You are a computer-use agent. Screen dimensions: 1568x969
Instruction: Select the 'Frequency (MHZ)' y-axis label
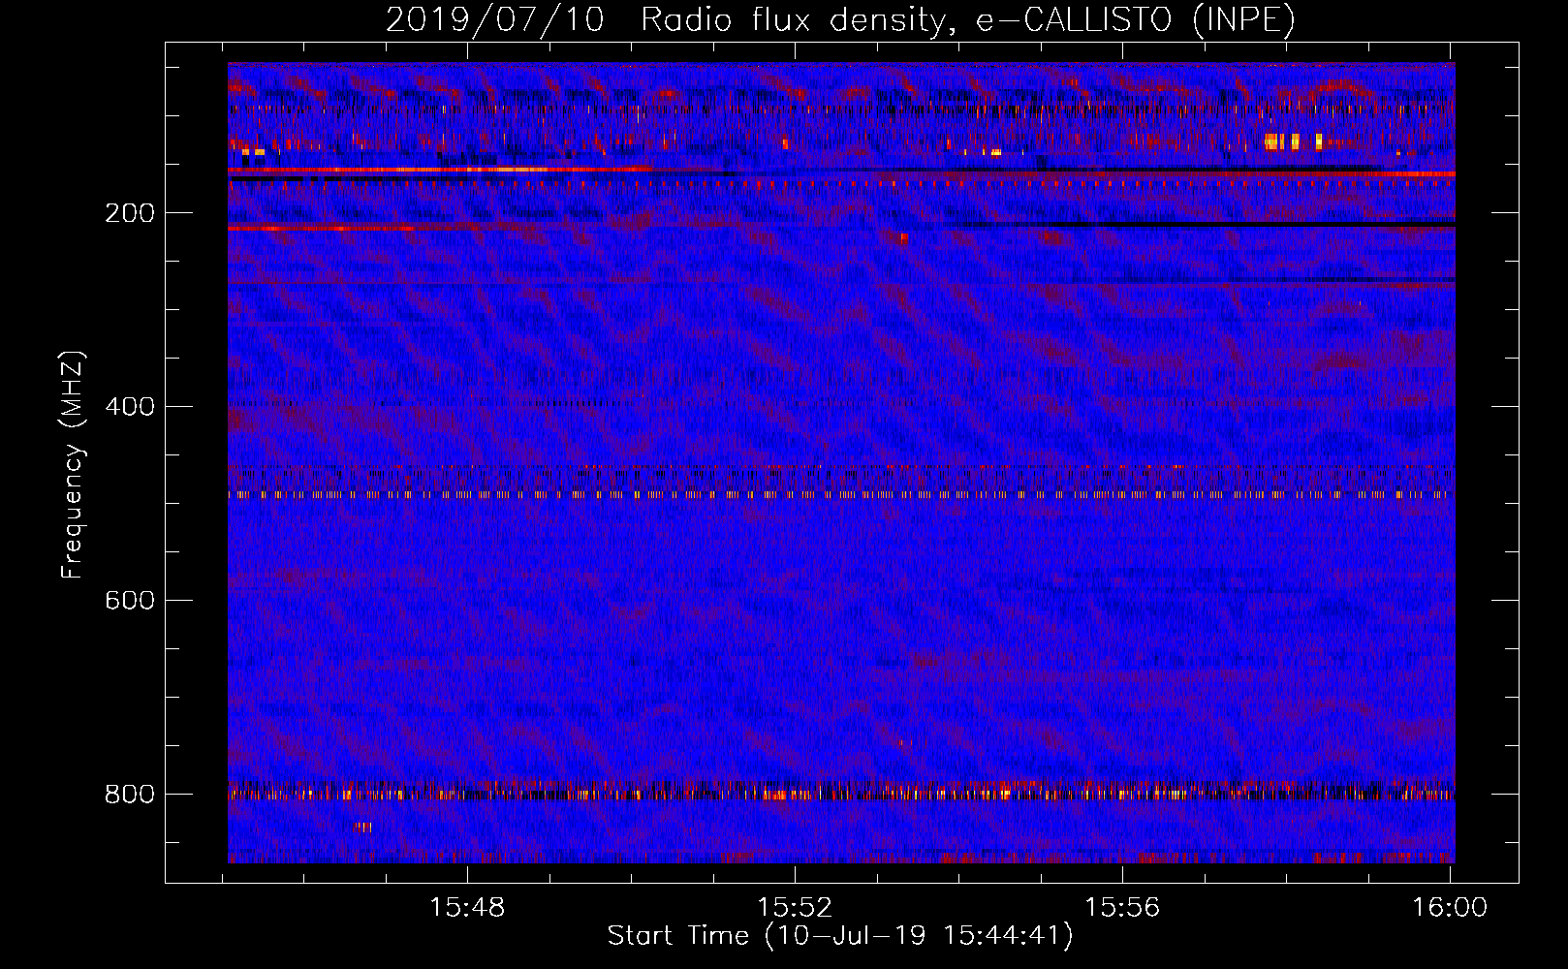coord(73,464)
